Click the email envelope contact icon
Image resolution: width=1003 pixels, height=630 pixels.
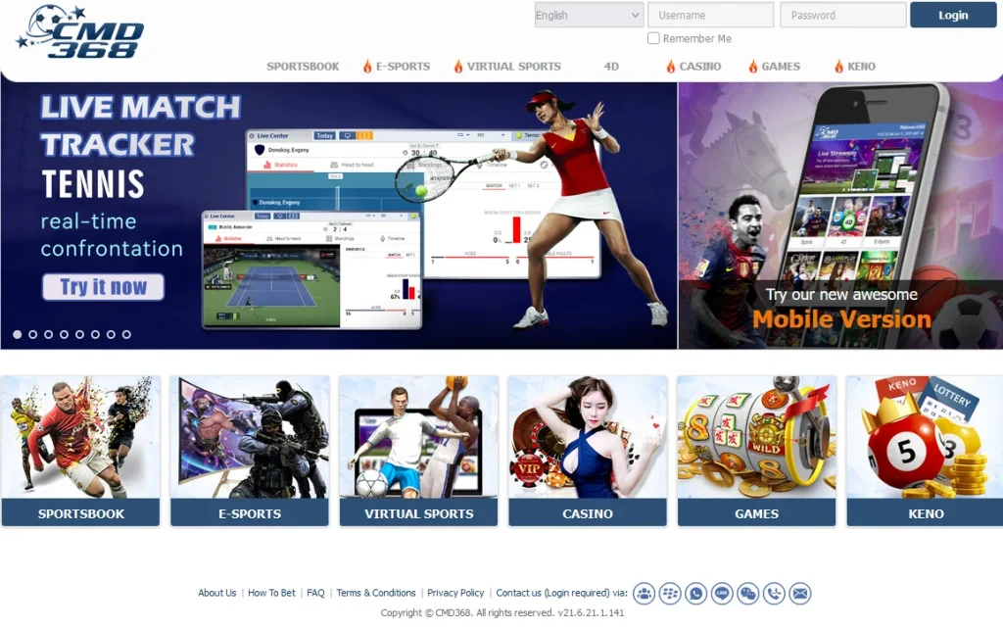(x=800, y=594)
